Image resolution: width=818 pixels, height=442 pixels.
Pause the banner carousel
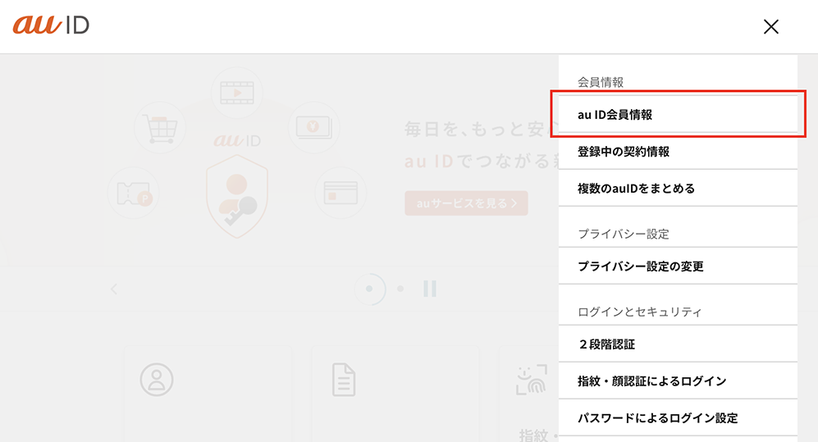(430, 289)
